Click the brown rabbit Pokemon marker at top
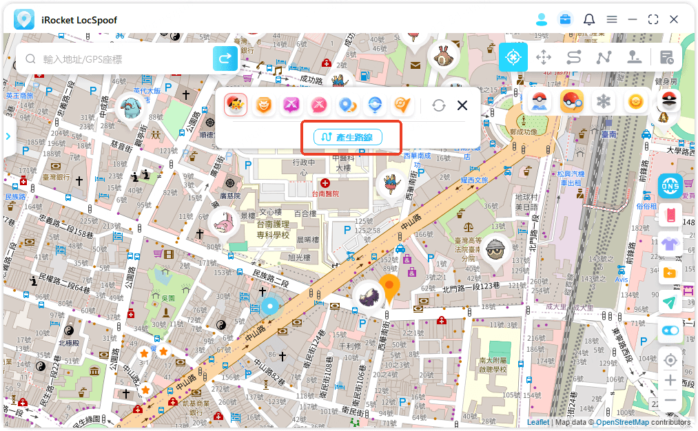This screenshot has height=431, width=698. 443,56
